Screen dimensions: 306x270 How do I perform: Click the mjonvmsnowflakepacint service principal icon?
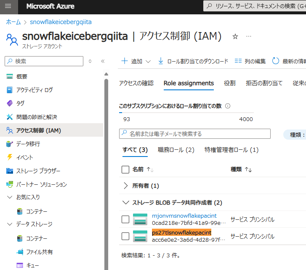(140, 219)
